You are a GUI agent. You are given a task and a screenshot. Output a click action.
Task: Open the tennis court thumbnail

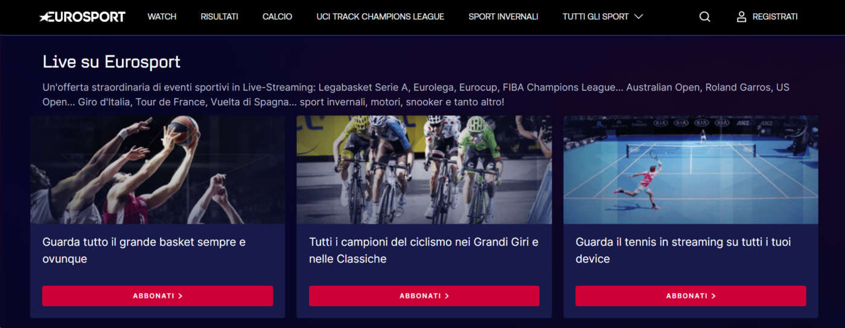[690, 169]
